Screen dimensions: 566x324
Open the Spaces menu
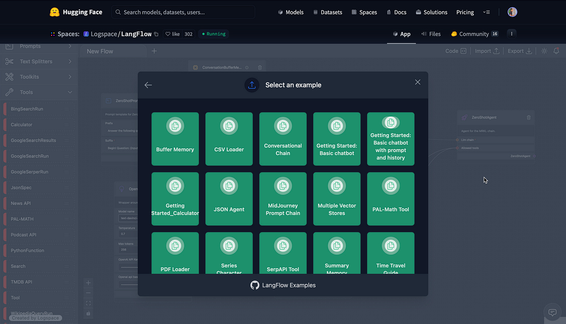(364, 12)
